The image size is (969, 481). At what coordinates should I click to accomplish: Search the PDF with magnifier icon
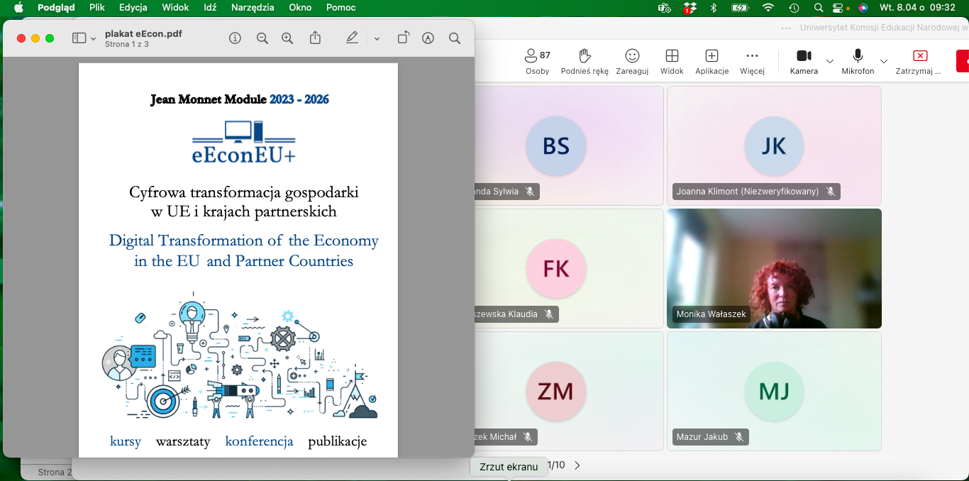point(455,38)
